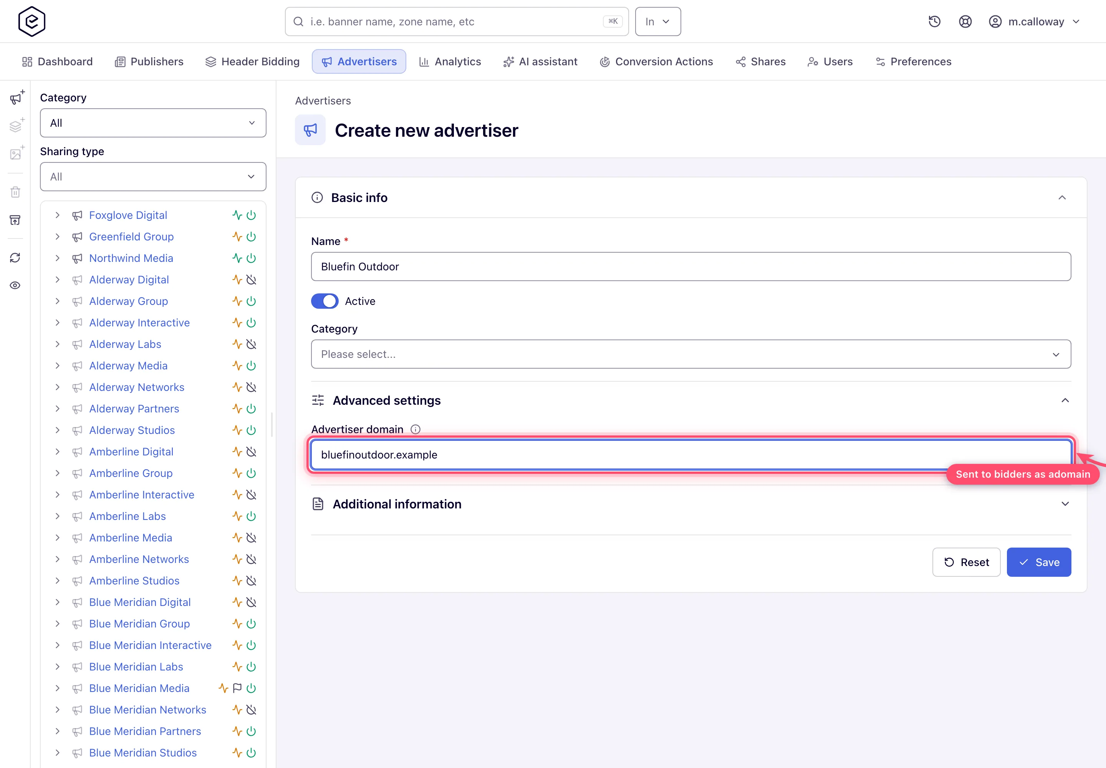The height and width of the screenshot is (768, 1106).
Task: Toggle power status of Blue Meridian Group
Action: [x=251, y=624]
